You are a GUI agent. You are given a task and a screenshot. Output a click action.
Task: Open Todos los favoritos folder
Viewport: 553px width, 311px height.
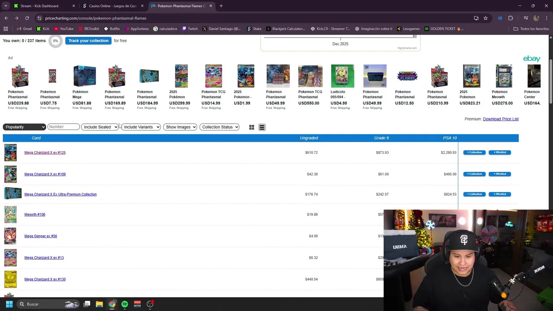[531, 29]
